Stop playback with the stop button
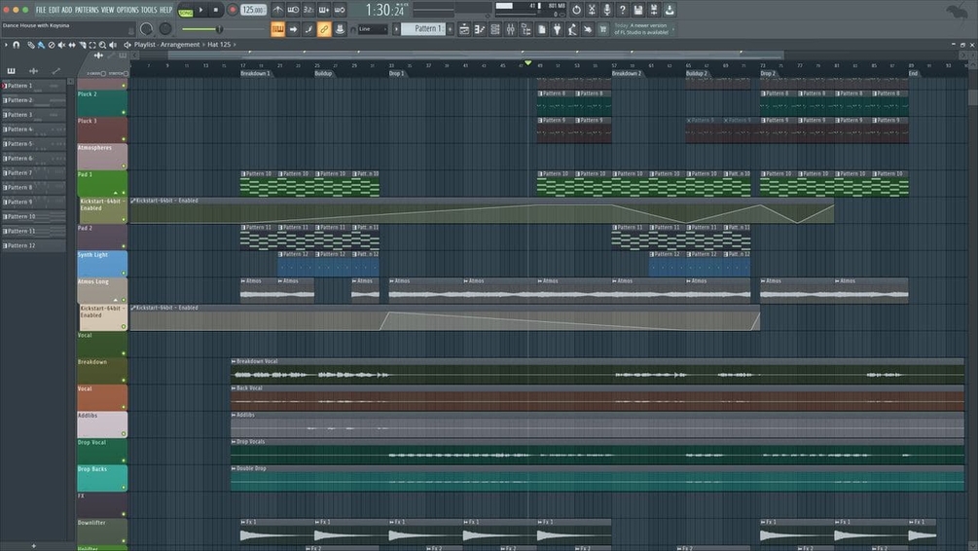The height and width of the screenshot is (551, 978). [x=216, y=10]
